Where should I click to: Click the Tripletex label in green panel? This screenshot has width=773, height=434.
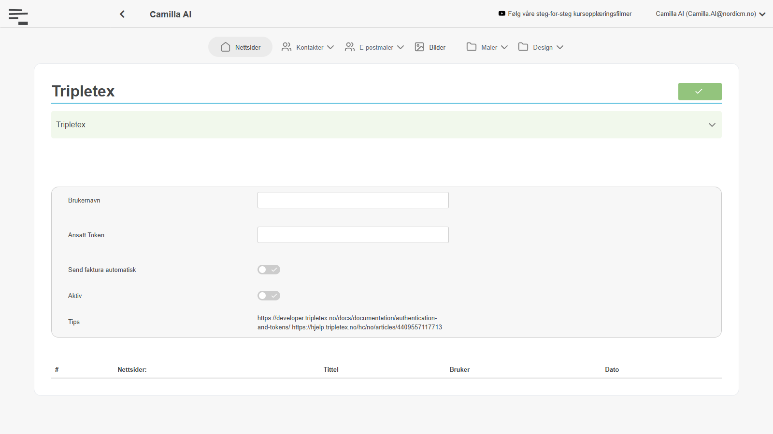[71, 124]
